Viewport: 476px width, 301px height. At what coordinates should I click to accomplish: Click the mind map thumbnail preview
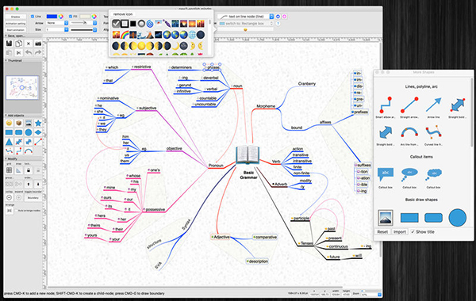(x=22, y=88)
